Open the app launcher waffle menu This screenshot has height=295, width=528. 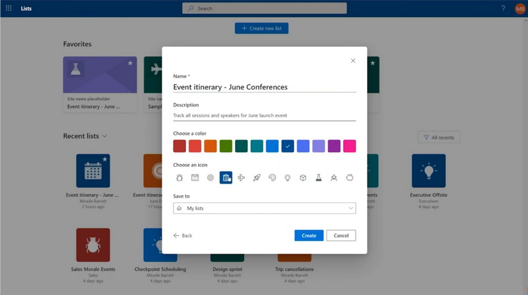[x=9, y=9]
